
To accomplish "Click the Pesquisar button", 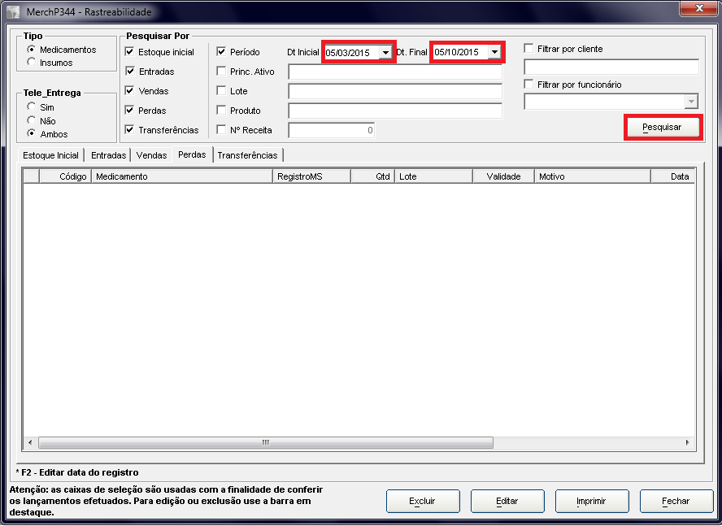I will tap(662, 128).
